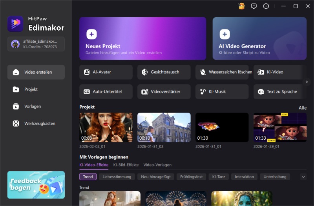Open the baby in tiger costume template

click(x=110, y=199)
